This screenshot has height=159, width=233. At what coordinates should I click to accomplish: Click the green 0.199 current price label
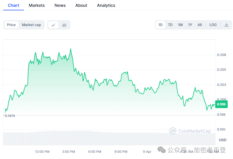(221, 104)
